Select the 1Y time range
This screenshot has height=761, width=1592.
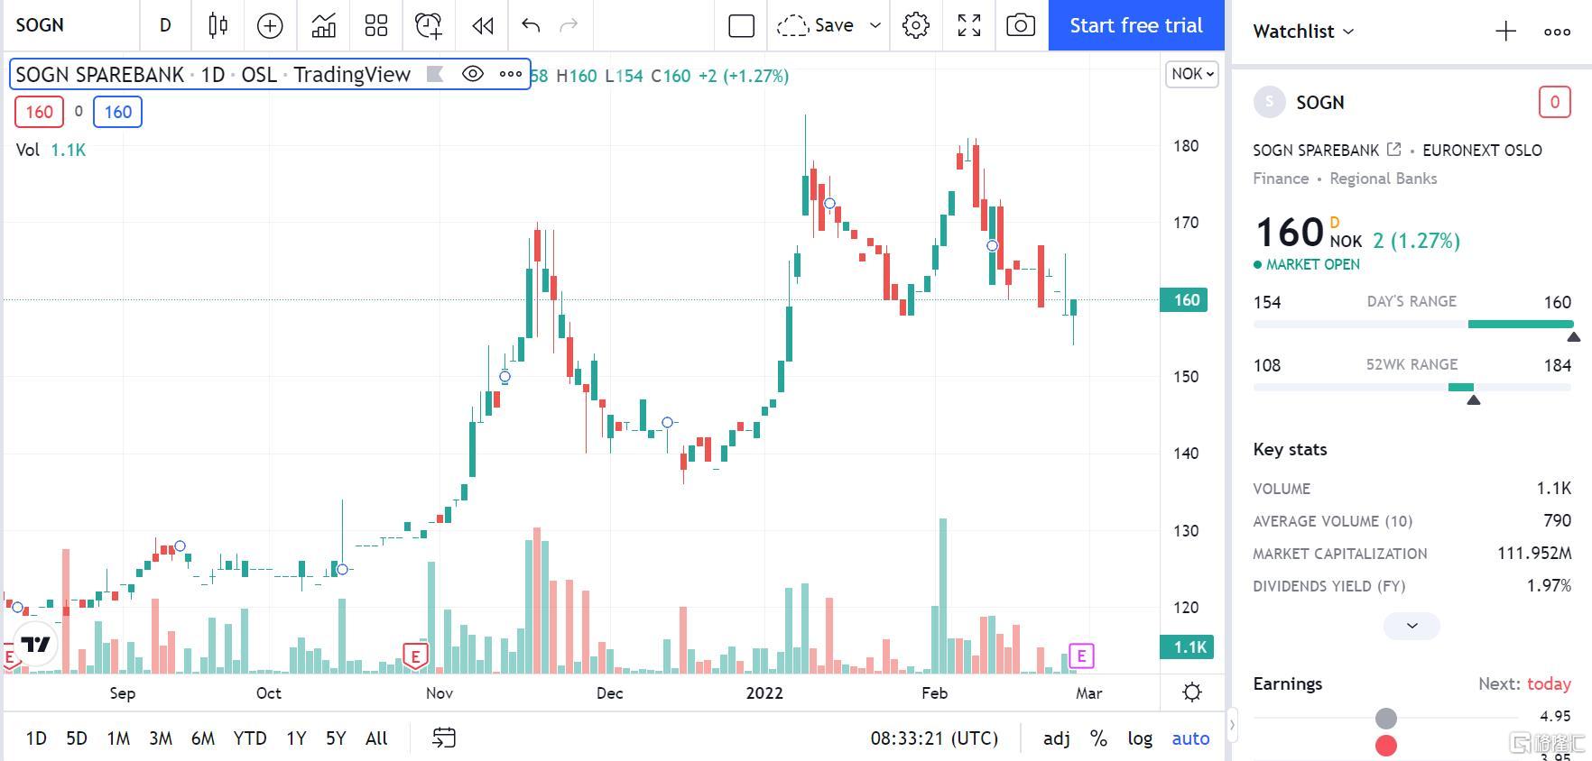(x=296, y=738)
